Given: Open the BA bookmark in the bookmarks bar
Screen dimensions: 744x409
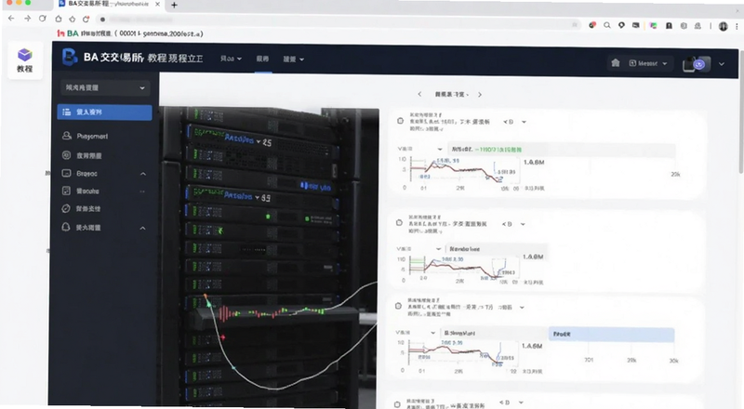Looking at the screenshot, I should [x=129, y=33].
